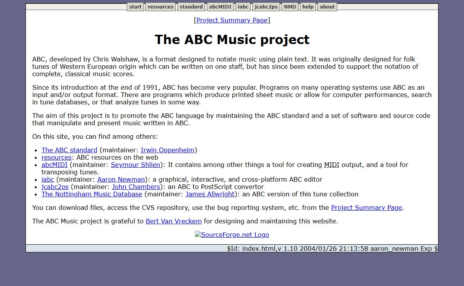Open the abcMIDI link in the list
This screenshot has width=464, height=286.
click(x=55, y=165)
